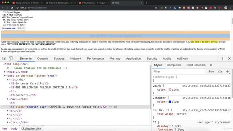The width and height of the screenshot is (233, 131).
Task: Open style.css link for h1, h2, h3 rule
Action: (206, 110)
